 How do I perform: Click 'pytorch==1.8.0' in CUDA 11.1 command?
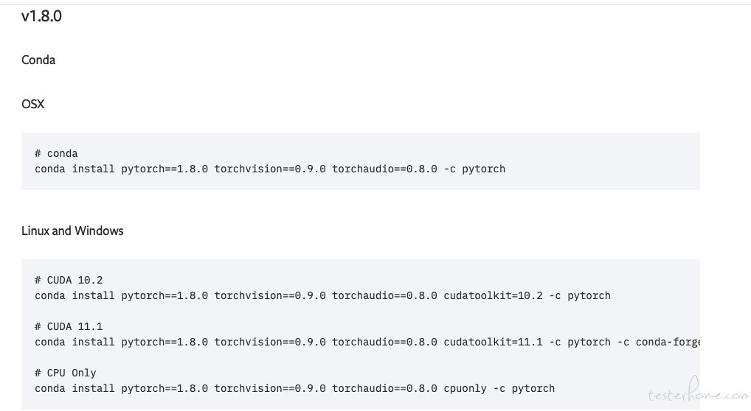point(165,342)
